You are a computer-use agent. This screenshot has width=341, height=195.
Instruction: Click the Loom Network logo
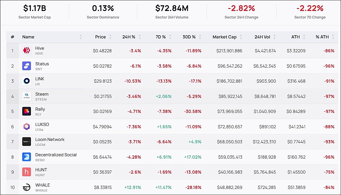point(27,142)
